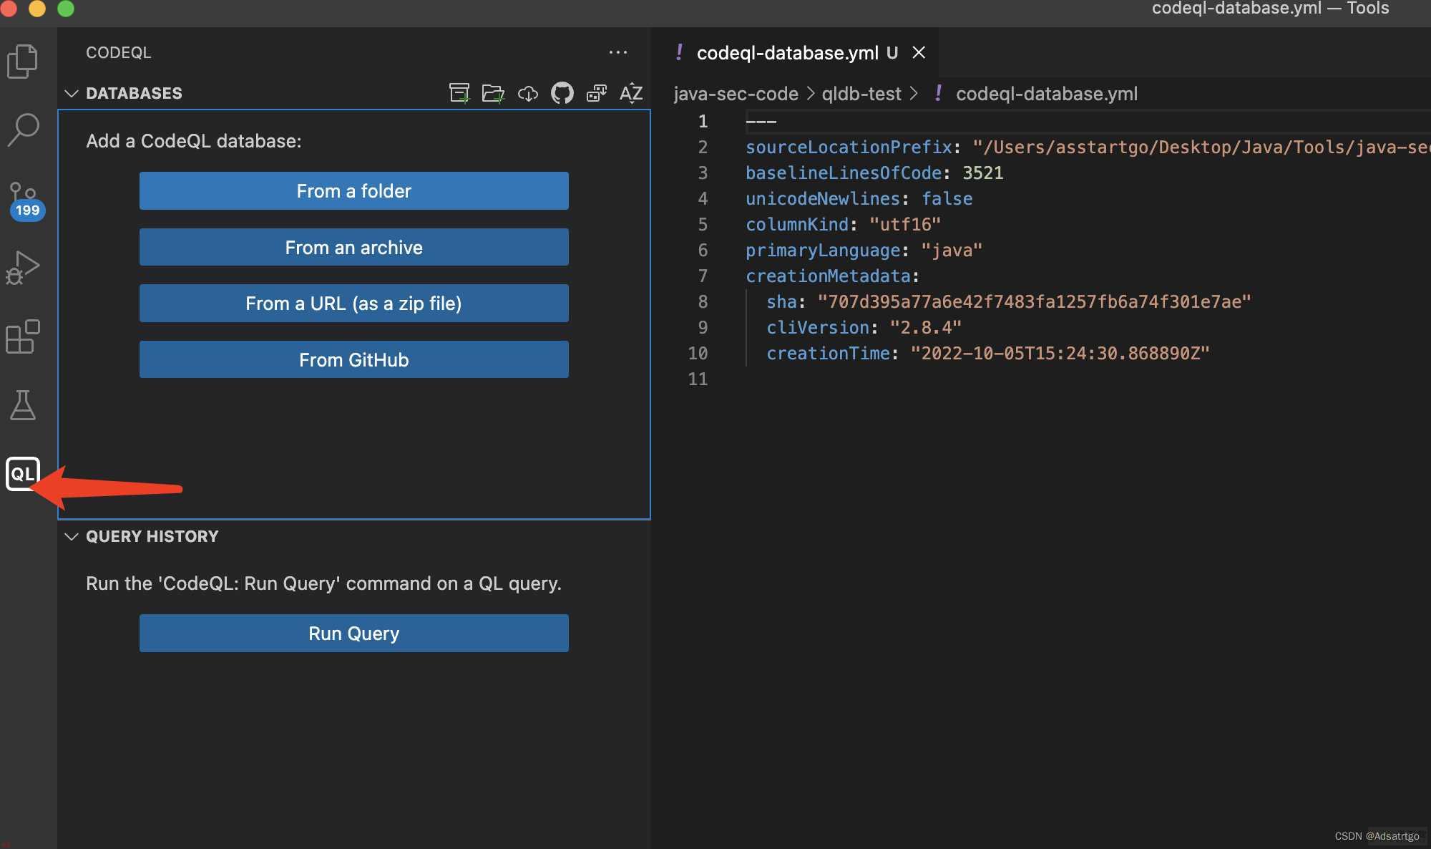Click the sourceLocationPrefix key on line 2
The width and height of the screenshot is (1431, 849).
pyautogui.click(x=849, y=147)
